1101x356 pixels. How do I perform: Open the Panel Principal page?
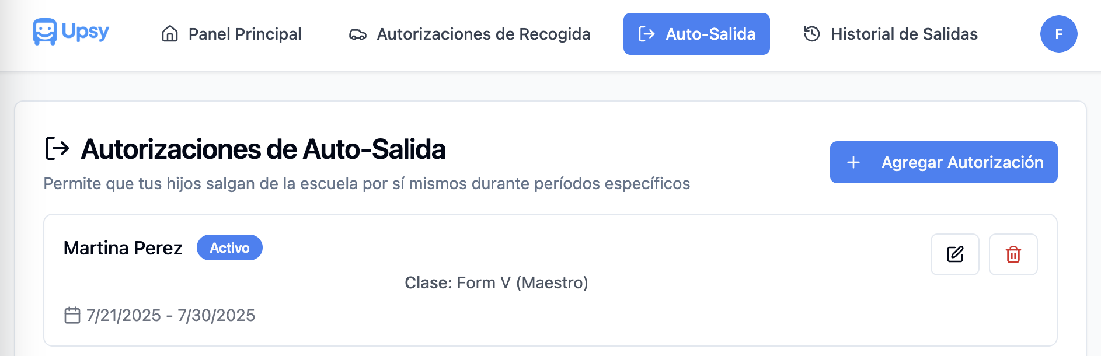click(245, 34)
